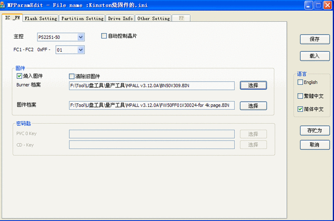Switch to the IC_FW tab
The width and height of the screenshot is (334, 221).
[12, 18]
